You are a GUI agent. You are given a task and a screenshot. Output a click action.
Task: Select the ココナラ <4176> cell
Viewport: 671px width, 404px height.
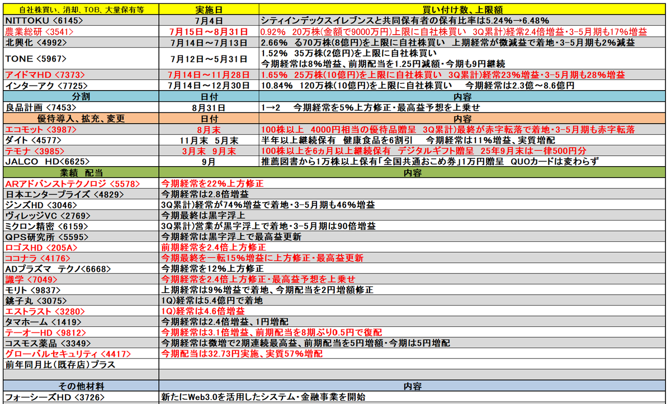pyautogui.click(x=81, y=258)
